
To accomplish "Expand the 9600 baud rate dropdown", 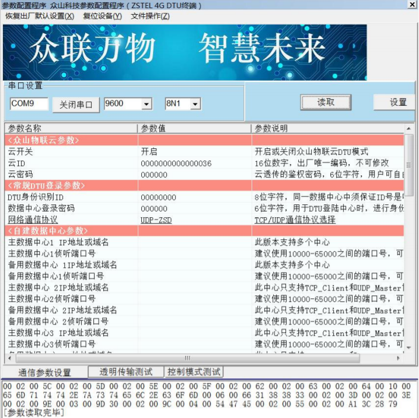I will click(146, 104).
